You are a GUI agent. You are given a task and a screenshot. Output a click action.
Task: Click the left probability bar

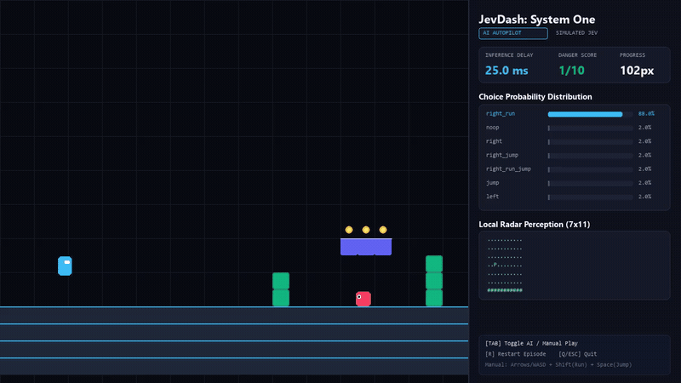click(x=590, y=197)
